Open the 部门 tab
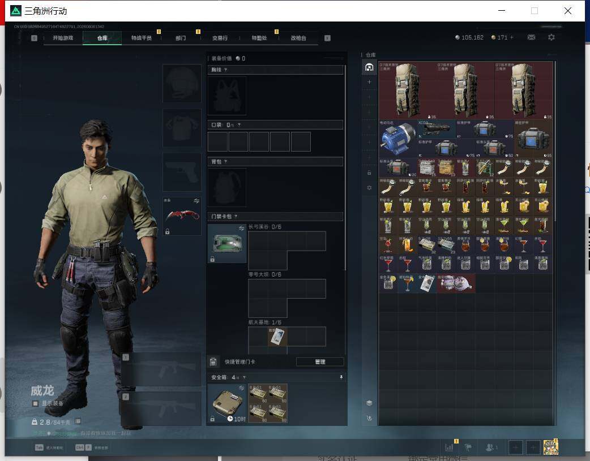 coord(181,38)
